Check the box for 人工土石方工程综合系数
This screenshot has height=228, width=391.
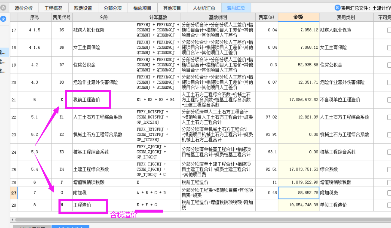point(389,117)
